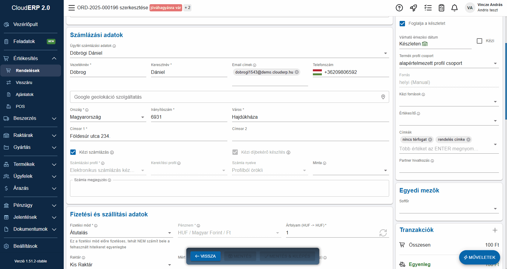Click the geolocation pin icon
The image size is (507, 269).
pos(383,97)
